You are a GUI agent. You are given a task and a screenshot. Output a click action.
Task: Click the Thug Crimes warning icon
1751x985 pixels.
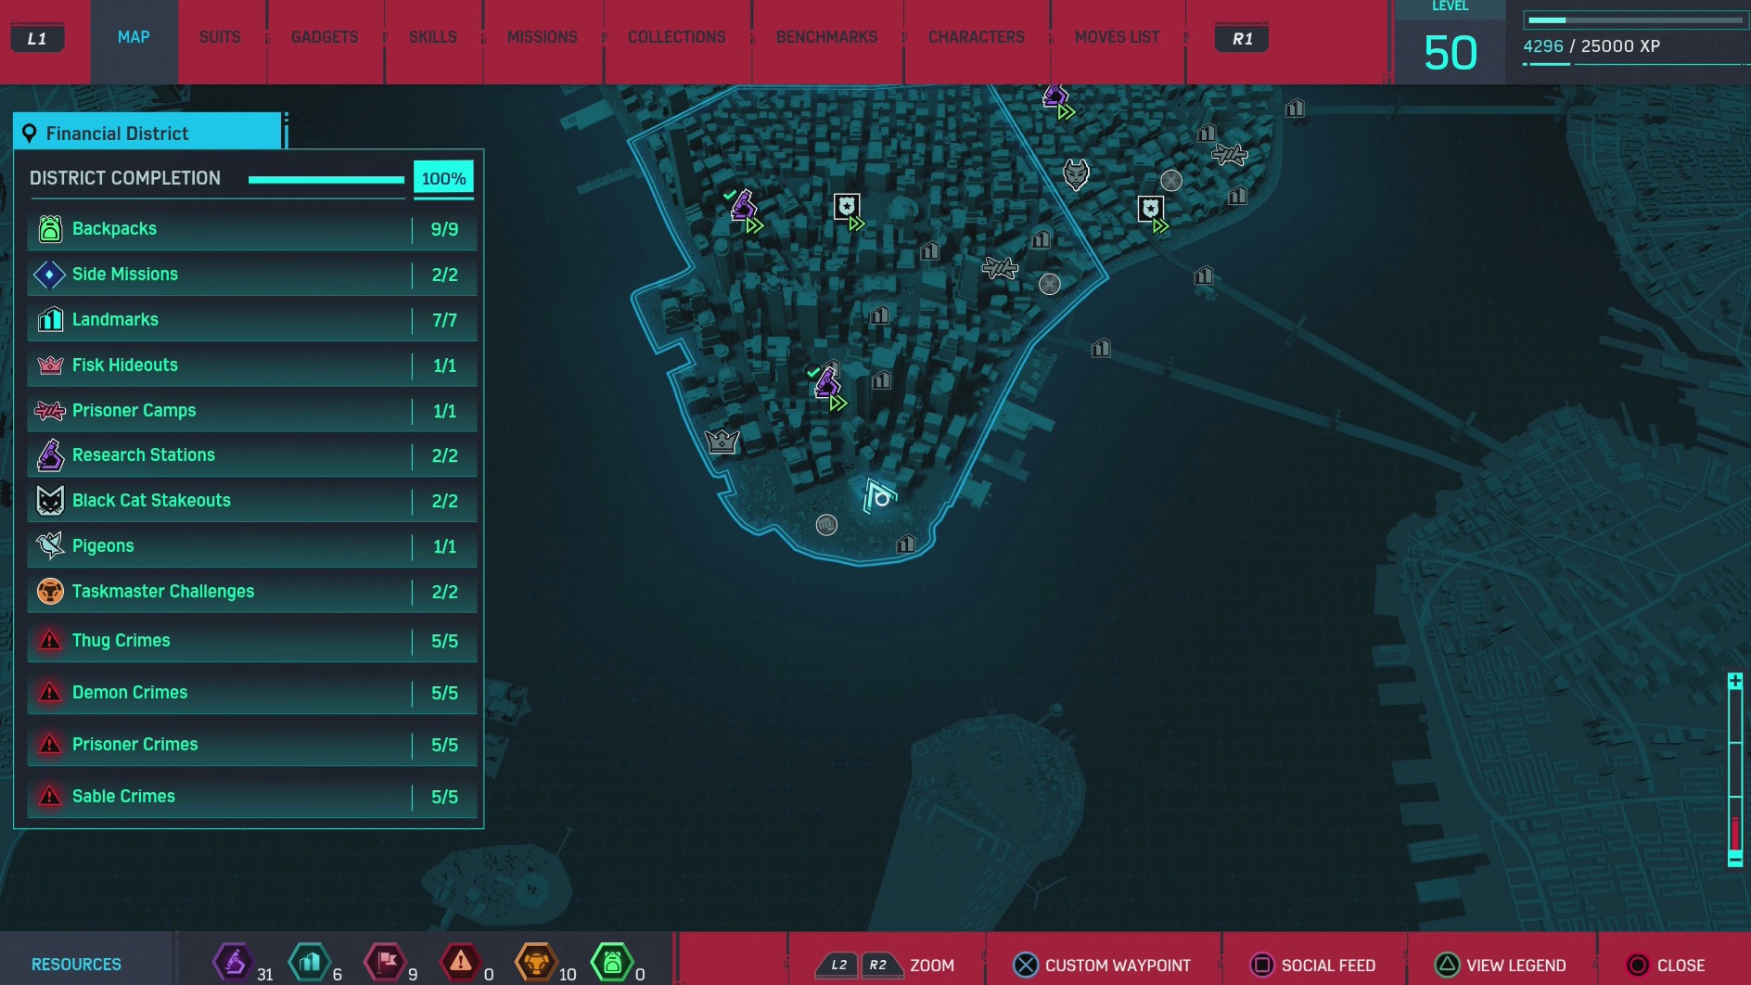[50, 641]
